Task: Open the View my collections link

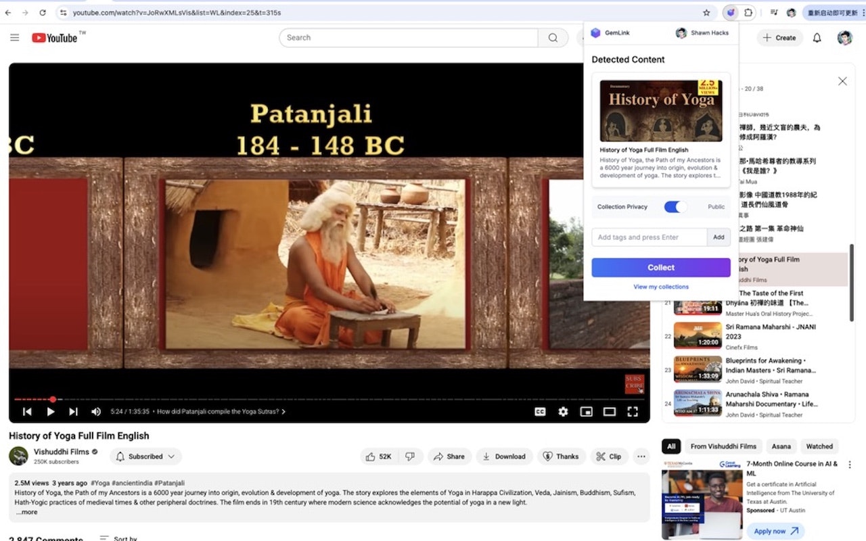Action: tap(661, 287)
